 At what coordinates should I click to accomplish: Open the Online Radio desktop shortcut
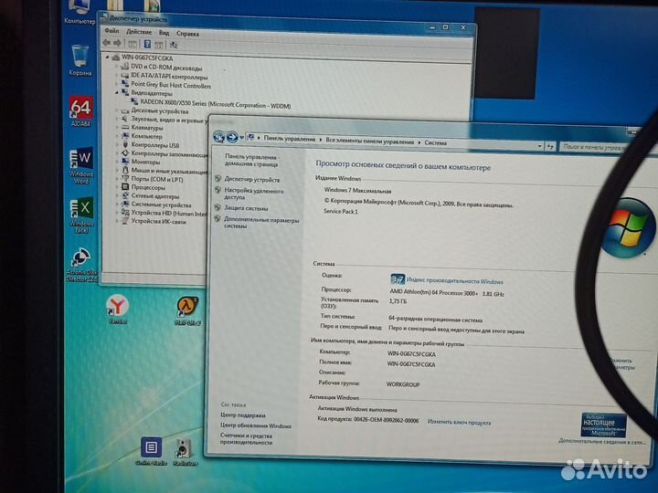[150, 447]
